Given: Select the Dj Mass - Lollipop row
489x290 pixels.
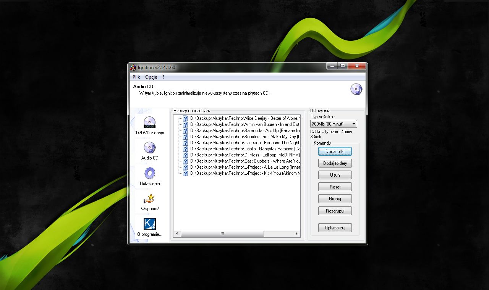Looking at the screenshot, I should (245, 155).
